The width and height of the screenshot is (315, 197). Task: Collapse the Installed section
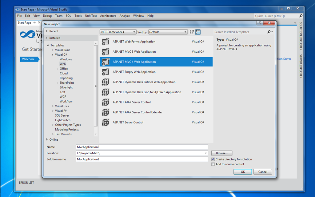click(x=47, y=38)
